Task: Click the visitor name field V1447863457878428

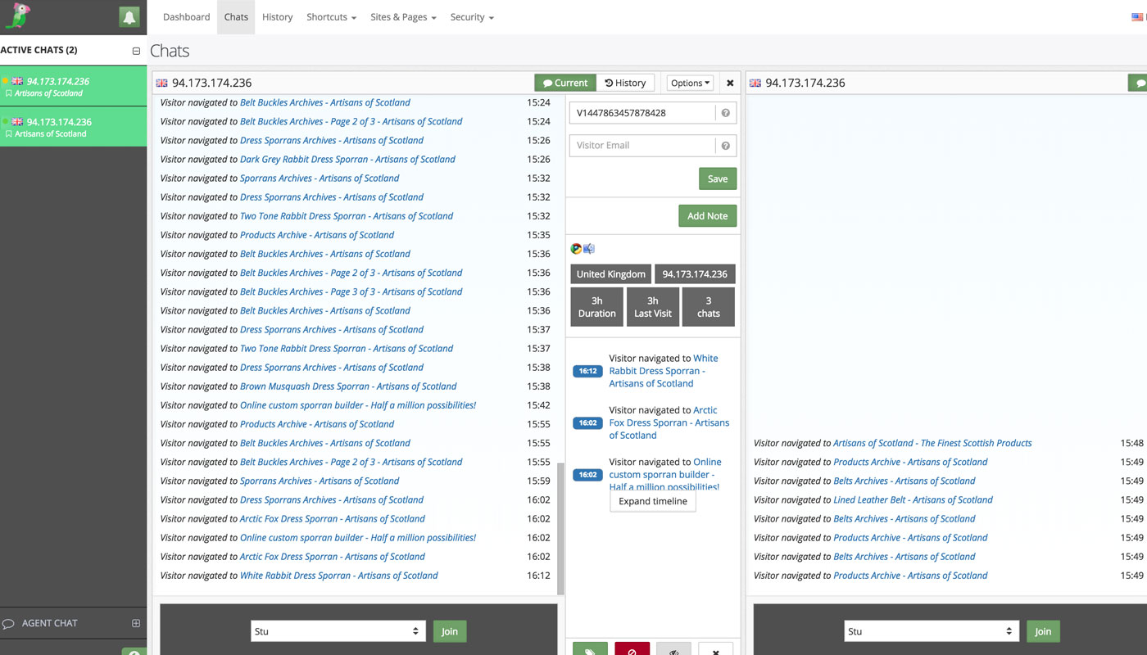Action: tap(642, 113)
